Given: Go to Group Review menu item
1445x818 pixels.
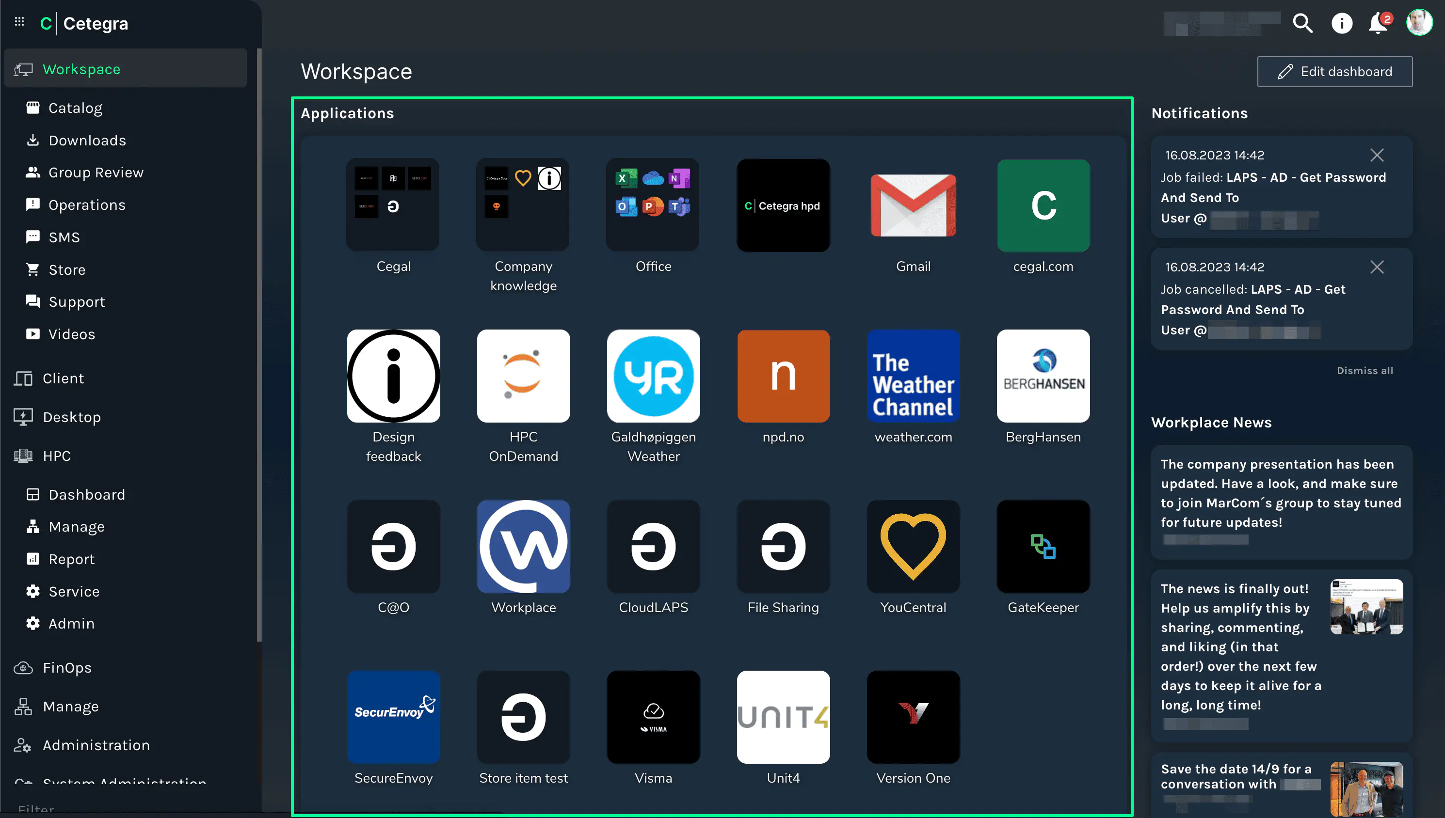Looking at the screenshot, I should (x=96, y=173).
